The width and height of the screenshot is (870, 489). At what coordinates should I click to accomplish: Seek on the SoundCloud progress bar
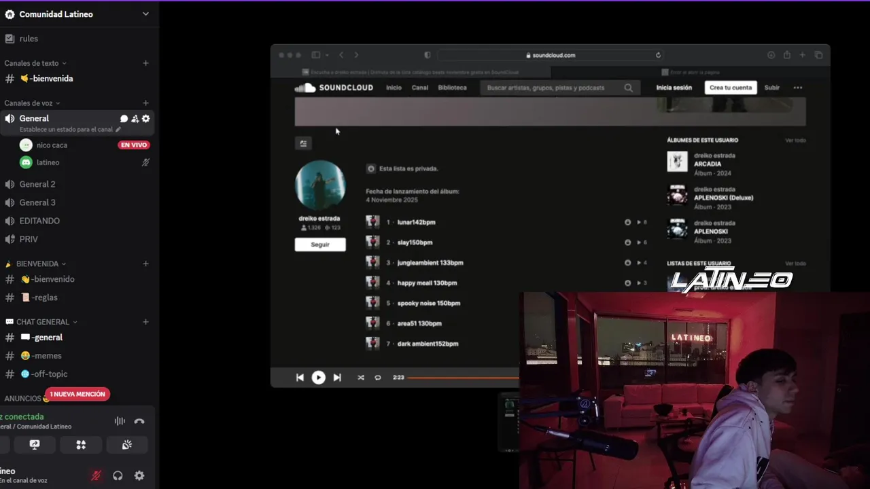pos(462,378)
